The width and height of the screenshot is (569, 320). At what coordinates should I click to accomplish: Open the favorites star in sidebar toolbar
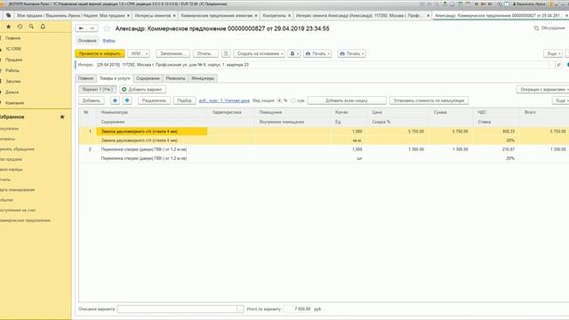(9, 27)
